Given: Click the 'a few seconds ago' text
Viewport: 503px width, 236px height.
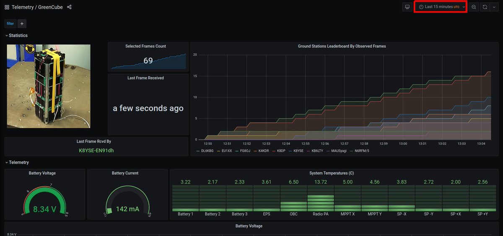Looking at the screenshot, I should (x=148, y=108).
